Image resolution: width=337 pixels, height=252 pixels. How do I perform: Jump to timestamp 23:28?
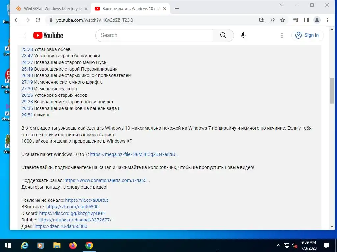click(x=27, y=49)
